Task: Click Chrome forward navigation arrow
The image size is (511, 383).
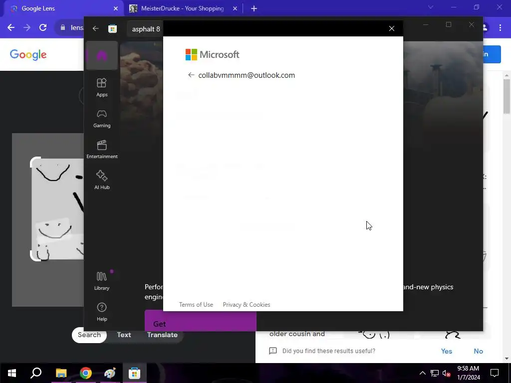Action: [x=27, y=28]
